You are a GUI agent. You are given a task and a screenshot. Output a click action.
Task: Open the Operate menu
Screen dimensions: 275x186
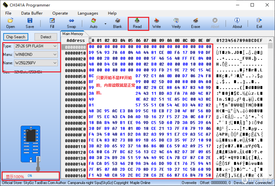click(60, 13)
